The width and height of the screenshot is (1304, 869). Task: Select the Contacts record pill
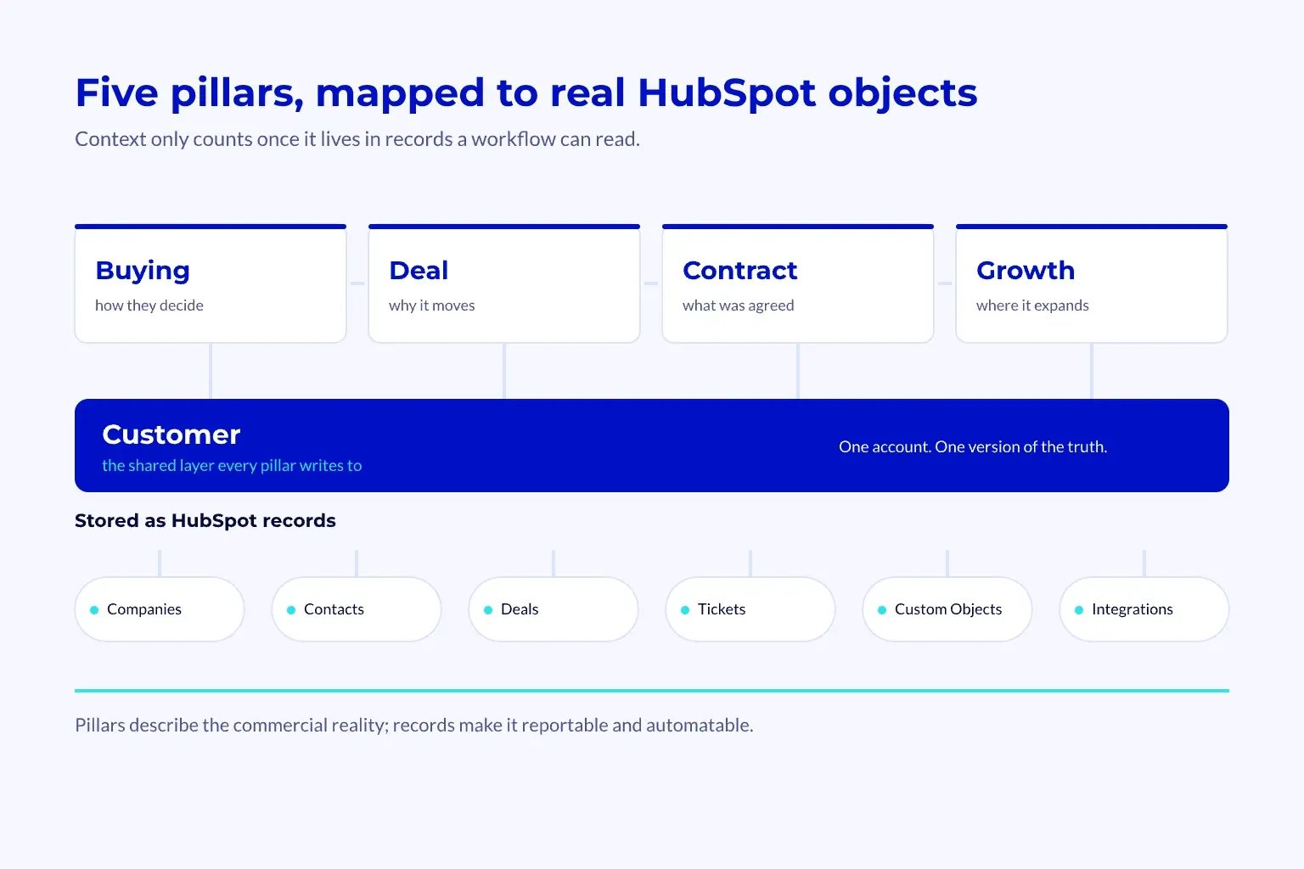357,609
